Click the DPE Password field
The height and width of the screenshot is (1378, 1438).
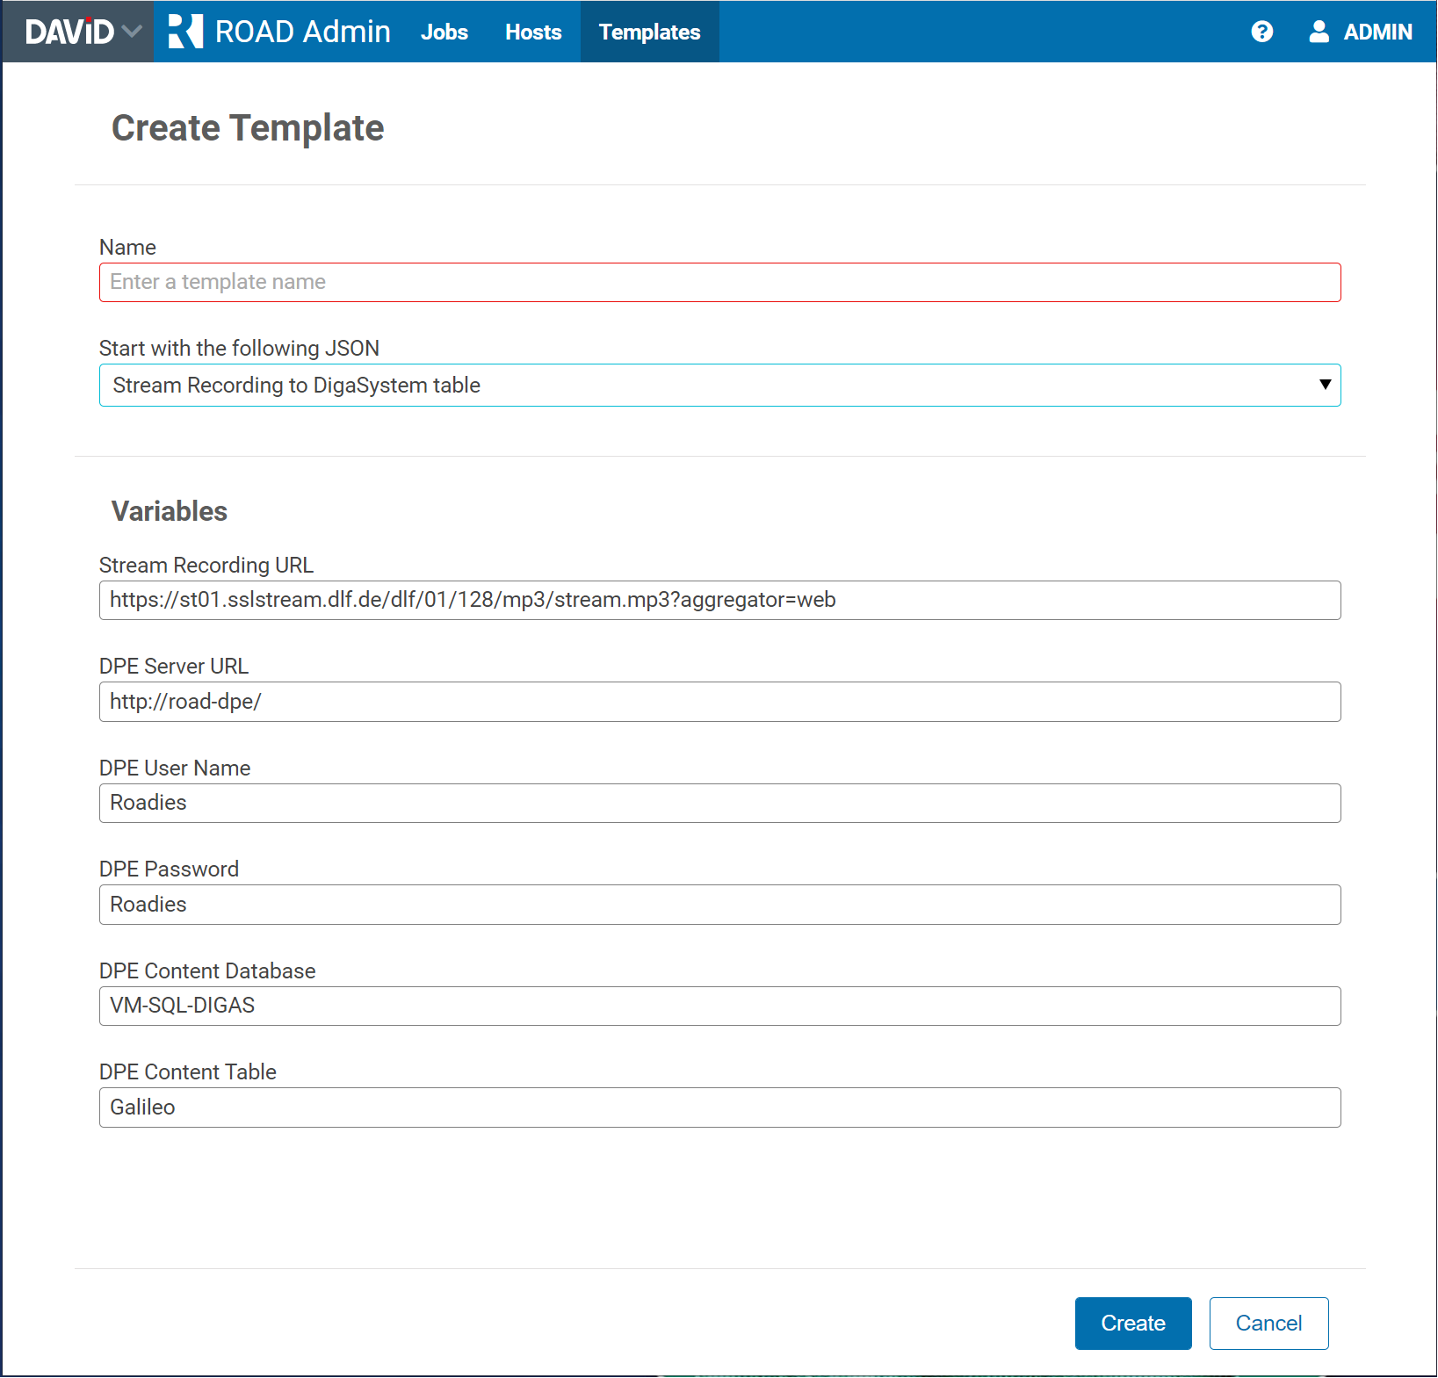pyautogui.click(x=719, y=905)
